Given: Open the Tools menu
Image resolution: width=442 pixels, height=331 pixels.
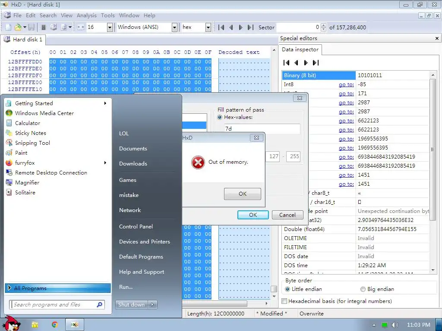Looking at the screenshot, I should click(x=107, y=16).
